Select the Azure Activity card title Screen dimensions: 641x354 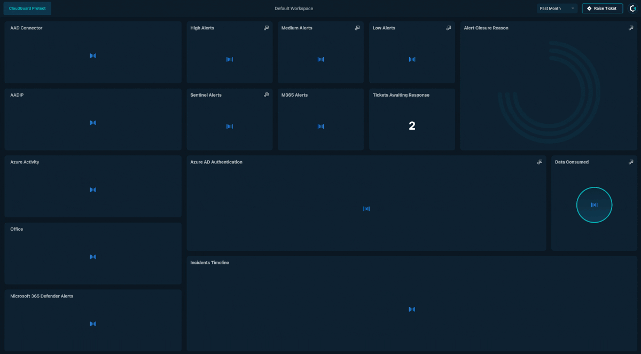(x=25, y=162)
